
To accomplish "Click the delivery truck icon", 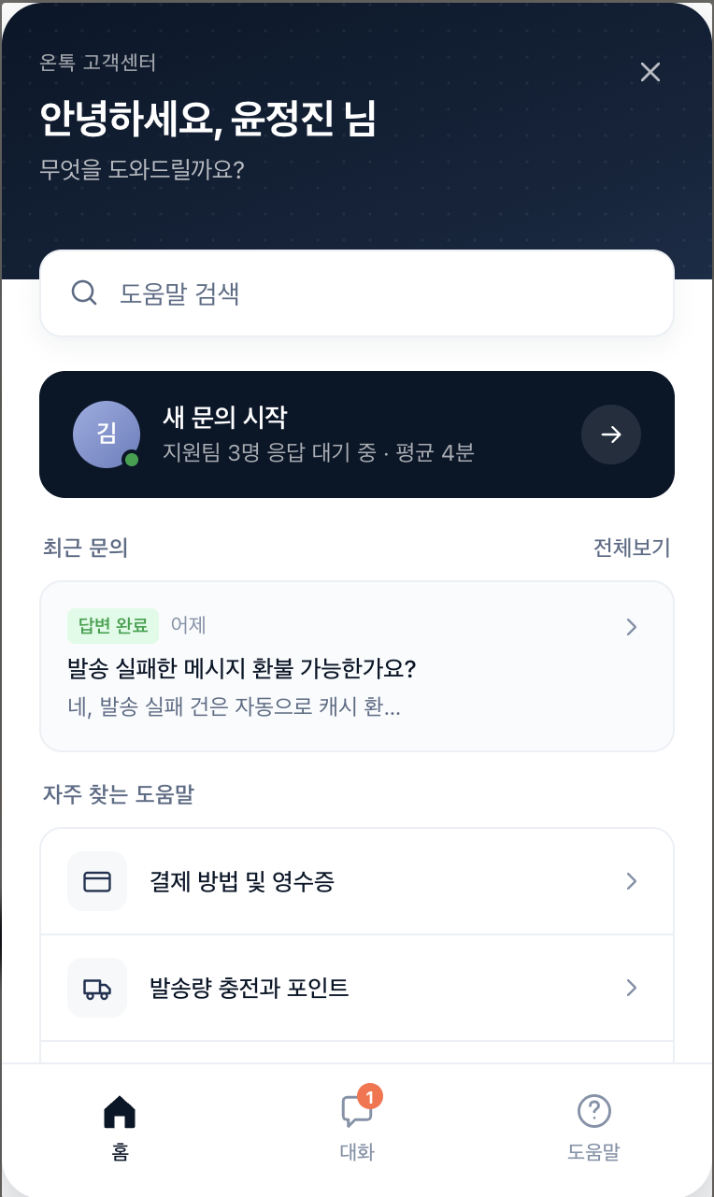I will tap(97, 988).
